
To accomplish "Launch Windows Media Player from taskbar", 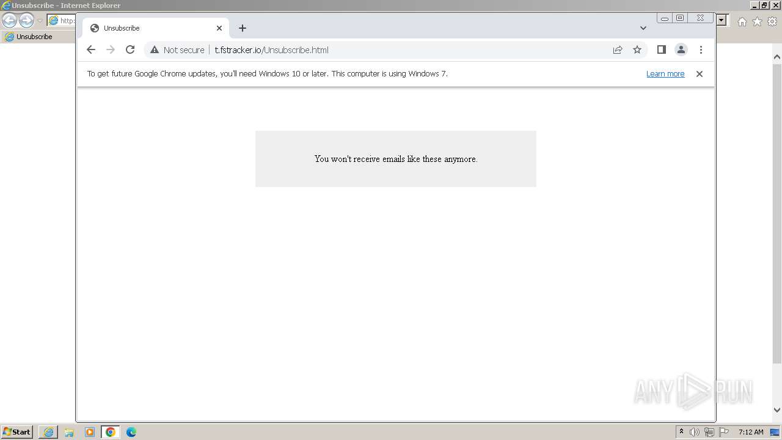I will (x=90, y=432).
